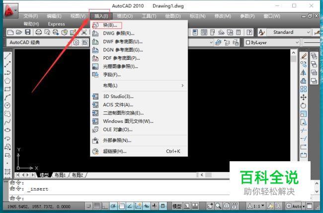Select the Polygon tool

[7, 81]
